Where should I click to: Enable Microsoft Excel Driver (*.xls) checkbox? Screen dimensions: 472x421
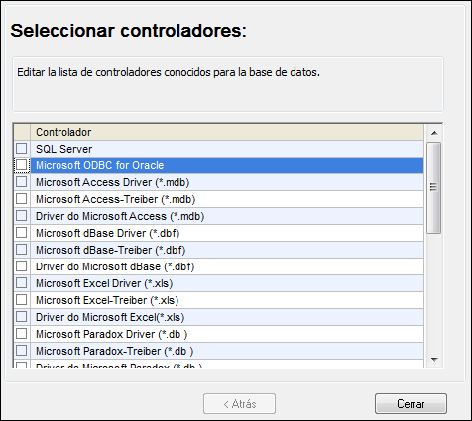pyautogui.click(x=22, y=283)
